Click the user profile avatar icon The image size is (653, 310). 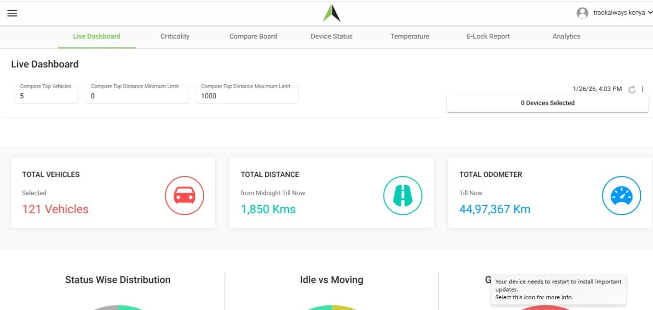pos(582,13)
